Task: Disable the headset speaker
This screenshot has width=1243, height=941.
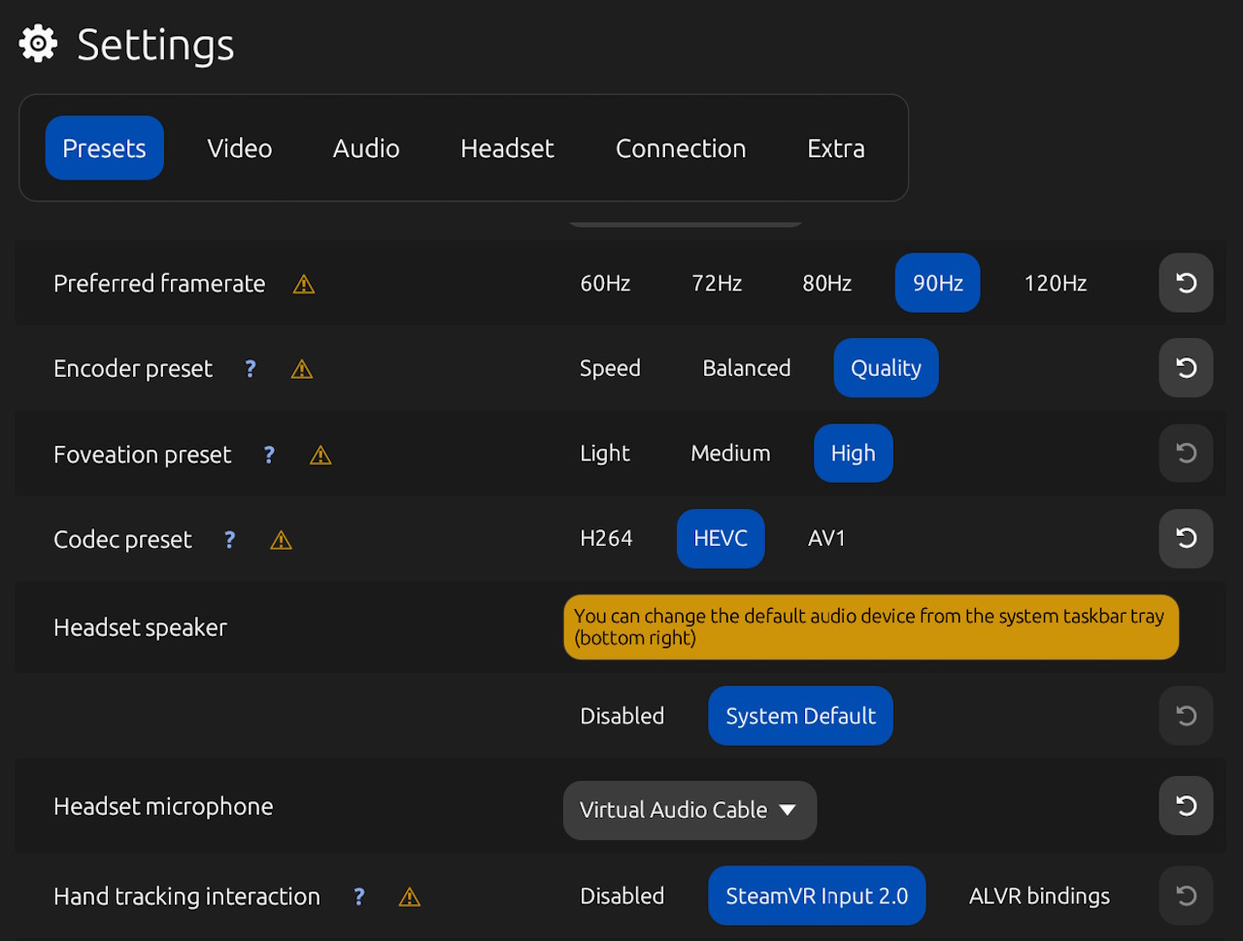Action: pos(621,717)
